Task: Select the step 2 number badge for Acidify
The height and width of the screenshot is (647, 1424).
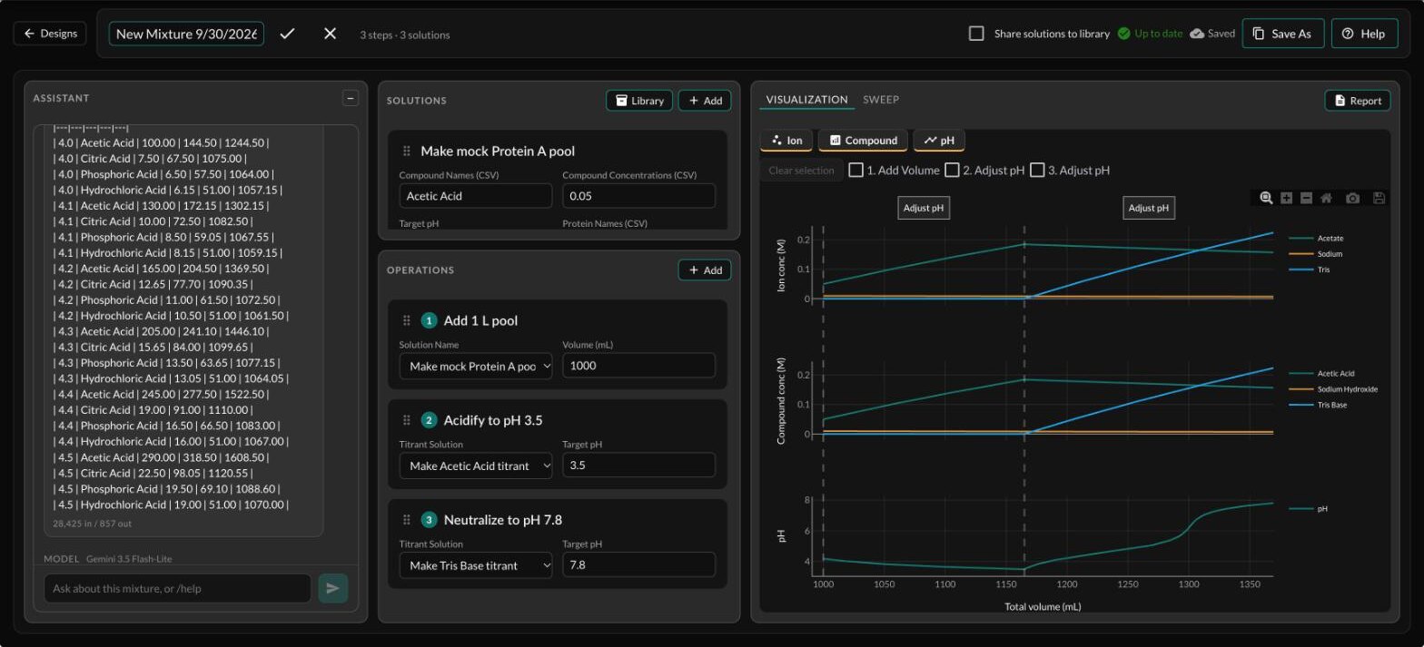Action: 430,420
